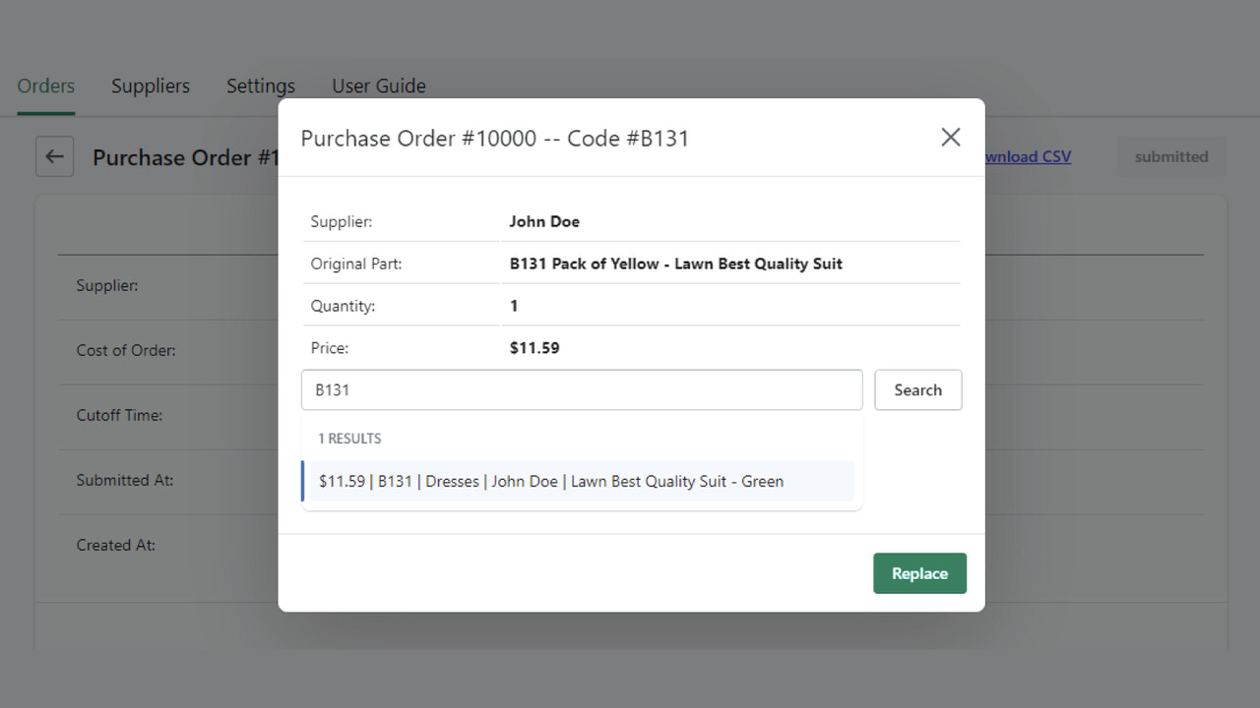Select the $11.59 price value

tap(535, 347)
